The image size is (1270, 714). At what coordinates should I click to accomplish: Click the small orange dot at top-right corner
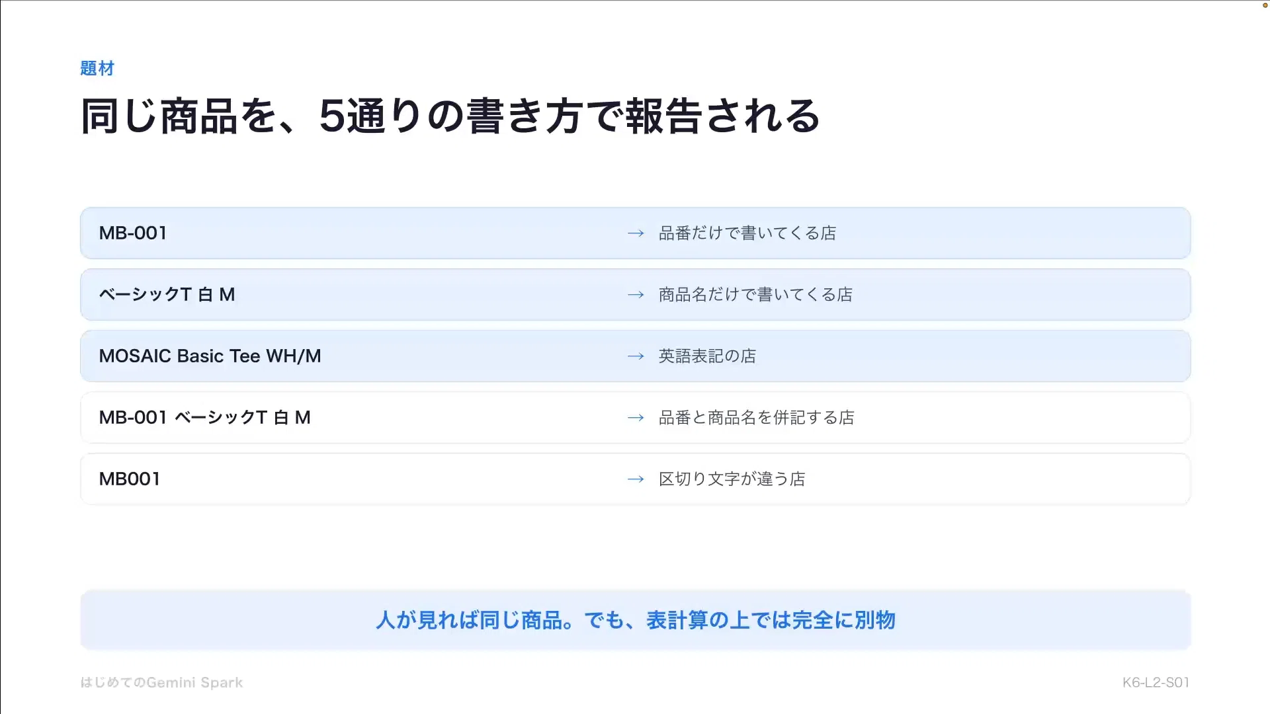coord(1265,5)
